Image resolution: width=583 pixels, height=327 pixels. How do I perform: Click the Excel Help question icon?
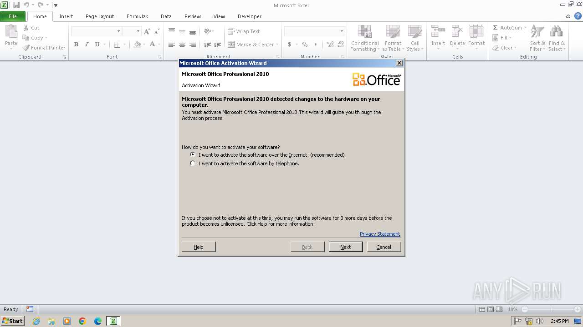point(578,16)
